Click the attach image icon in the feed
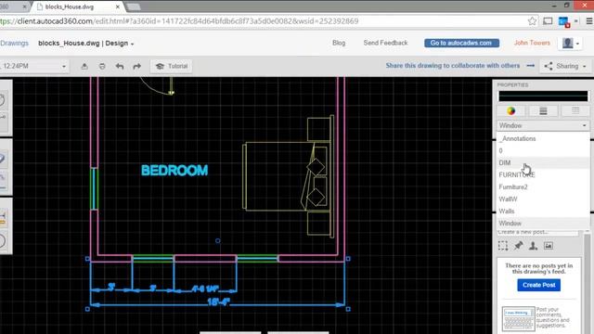Image resolution: width=594 pixels, height=334 pixels. click(x=549, y=246)
